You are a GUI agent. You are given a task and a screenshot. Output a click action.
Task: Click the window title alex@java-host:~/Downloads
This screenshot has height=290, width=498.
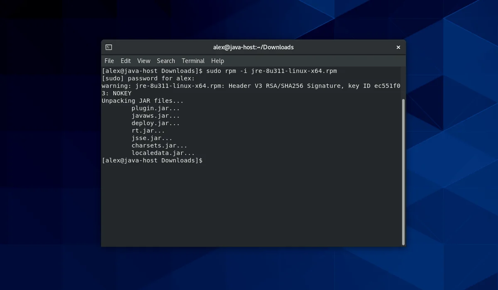[x=253, y=47]
